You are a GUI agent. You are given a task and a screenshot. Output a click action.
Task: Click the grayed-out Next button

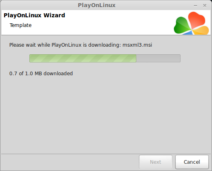pos(156,162)
